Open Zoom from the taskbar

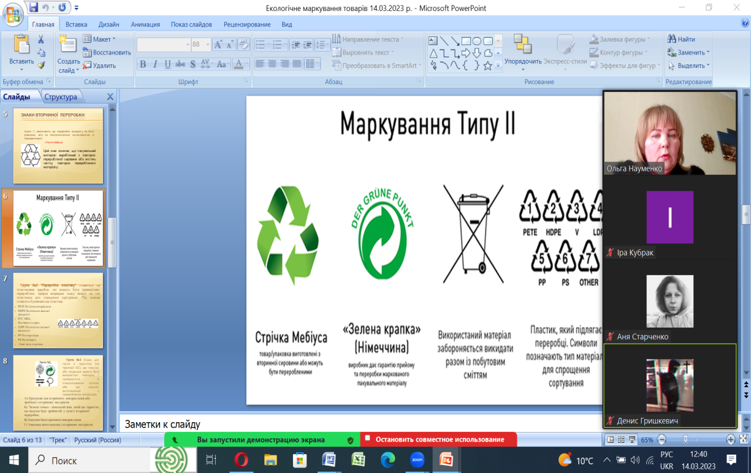[x=417, y=460]
